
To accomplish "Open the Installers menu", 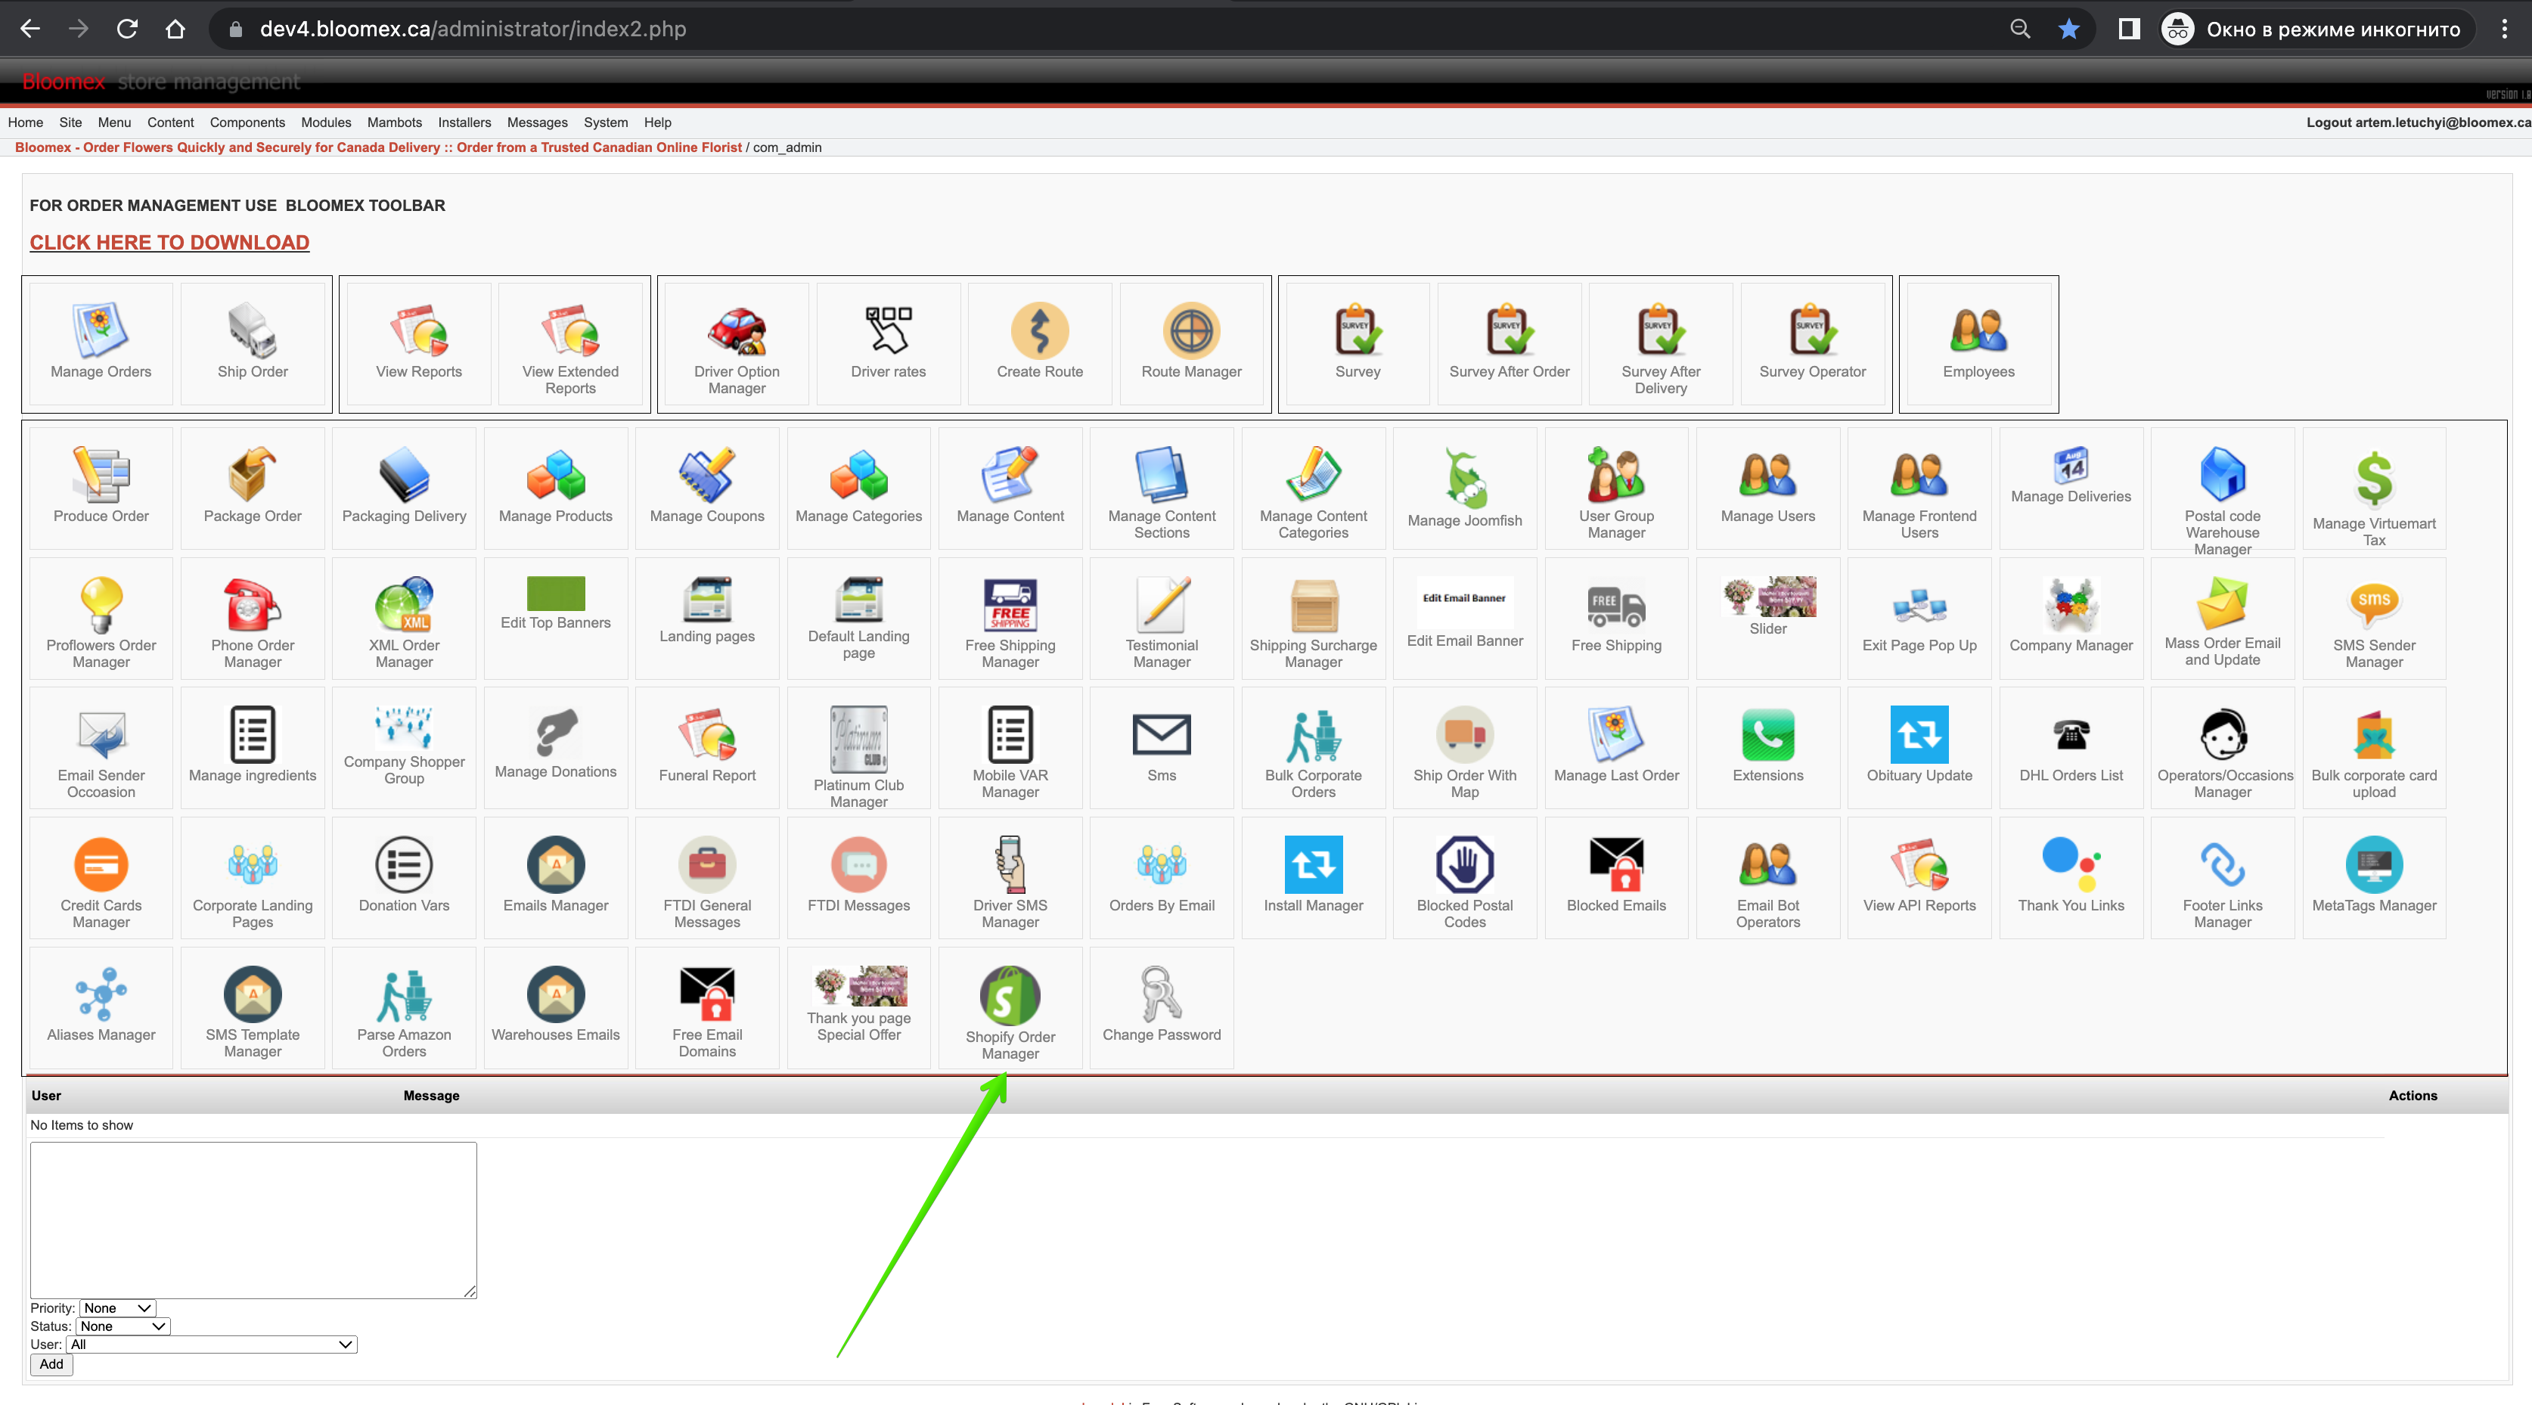I will tap(464, 123).
